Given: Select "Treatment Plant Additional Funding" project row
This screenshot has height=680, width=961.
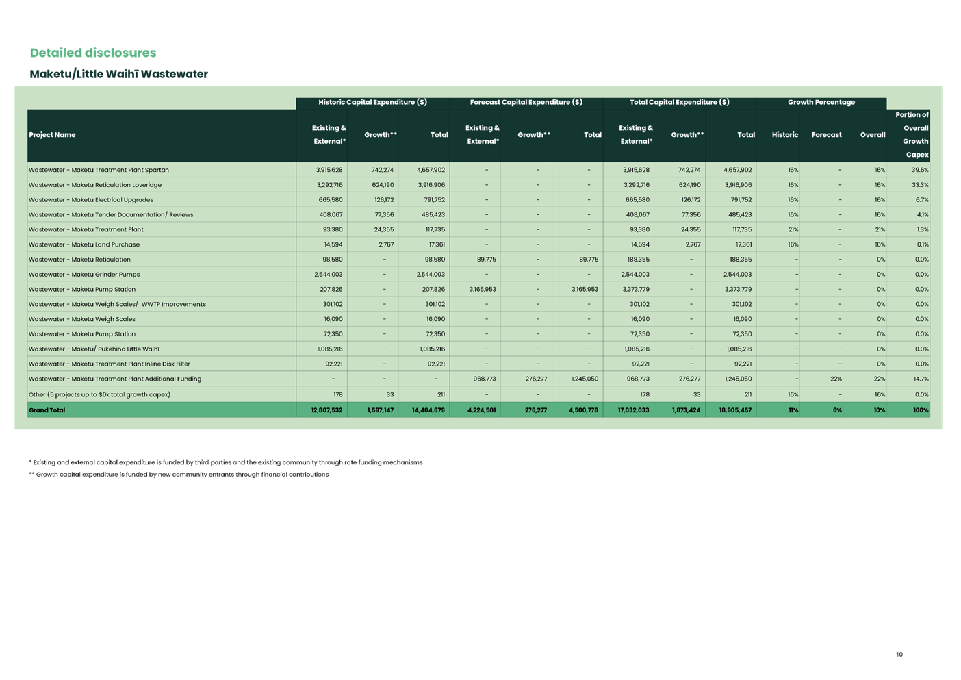Looking at the screenshot, I should point(115,379).
